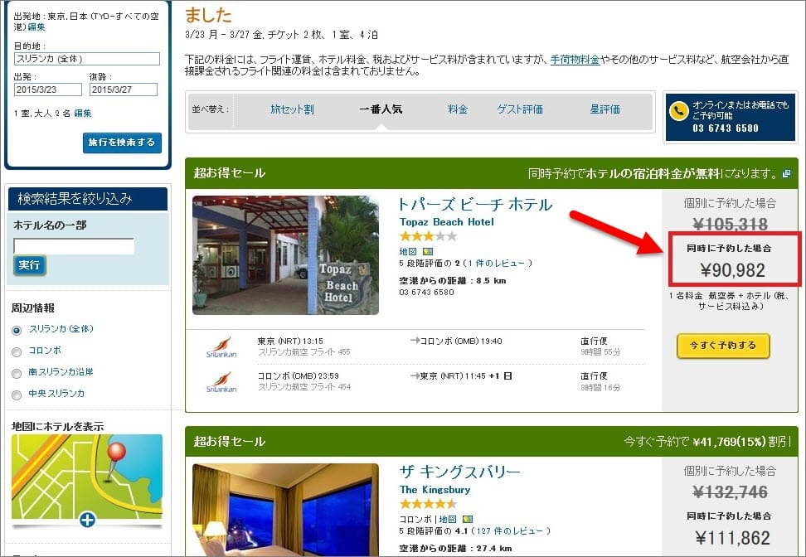Click flight text コロンボ (CMB) 23:59
This screenshot has width=806, height=557.
[x=299, y=375]
